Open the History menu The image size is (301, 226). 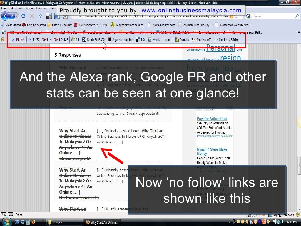pyautogui.click(x=29, y=8)
